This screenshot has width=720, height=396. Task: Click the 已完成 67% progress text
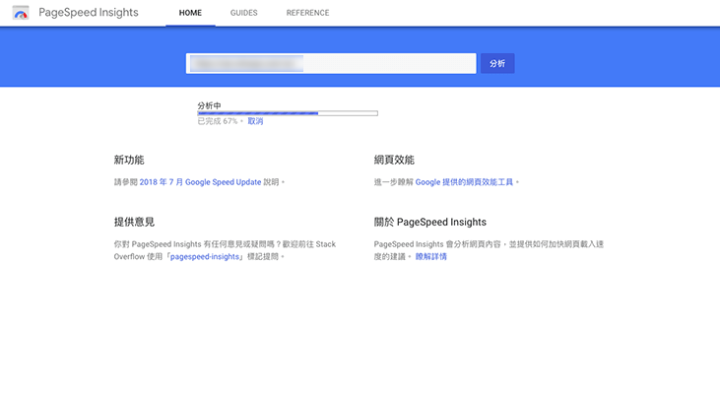point(218,121)
